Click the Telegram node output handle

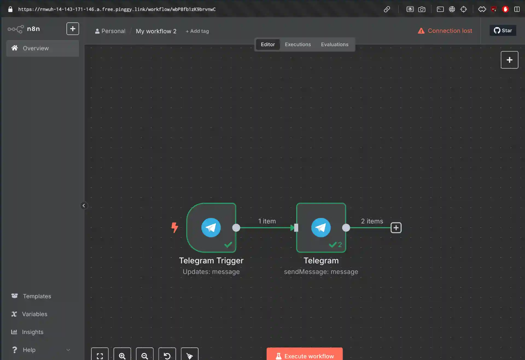(x=346, y=228)
